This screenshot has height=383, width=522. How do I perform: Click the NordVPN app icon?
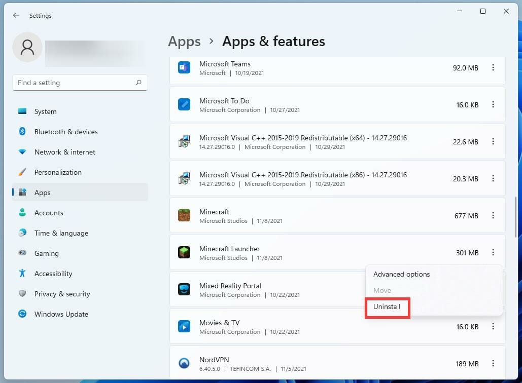pyautogui.click(x=184, y=363)
